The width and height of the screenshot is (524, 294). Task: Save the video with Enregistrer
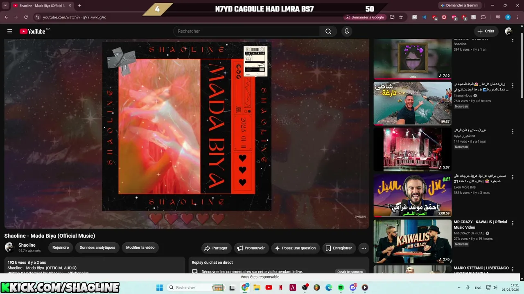(339, 248)
